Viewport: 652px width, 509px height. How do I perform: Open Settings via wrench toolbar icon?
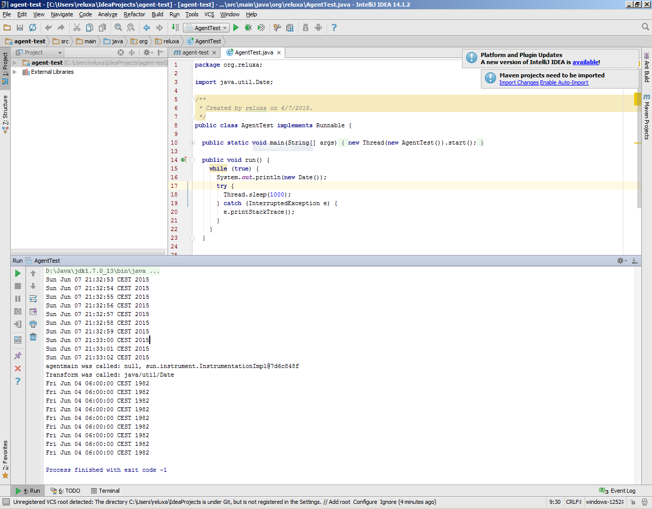(277, 27)
